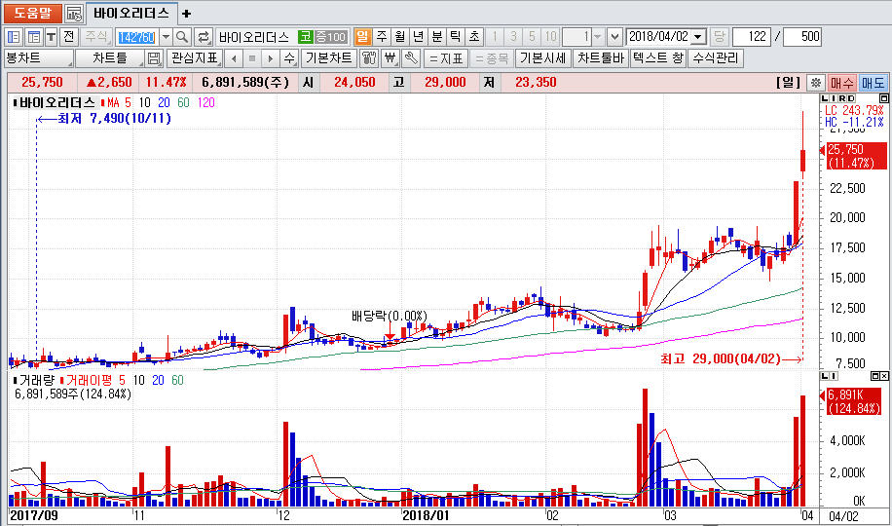Select the 바이오리더스 tab
The height and width of the screenshot is (526, 892).
click(130, 14)
